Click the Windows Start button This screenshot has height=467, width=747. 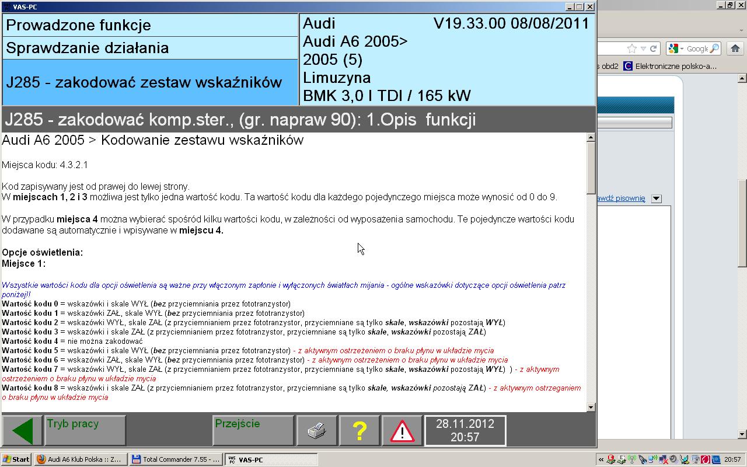[16, 459]
